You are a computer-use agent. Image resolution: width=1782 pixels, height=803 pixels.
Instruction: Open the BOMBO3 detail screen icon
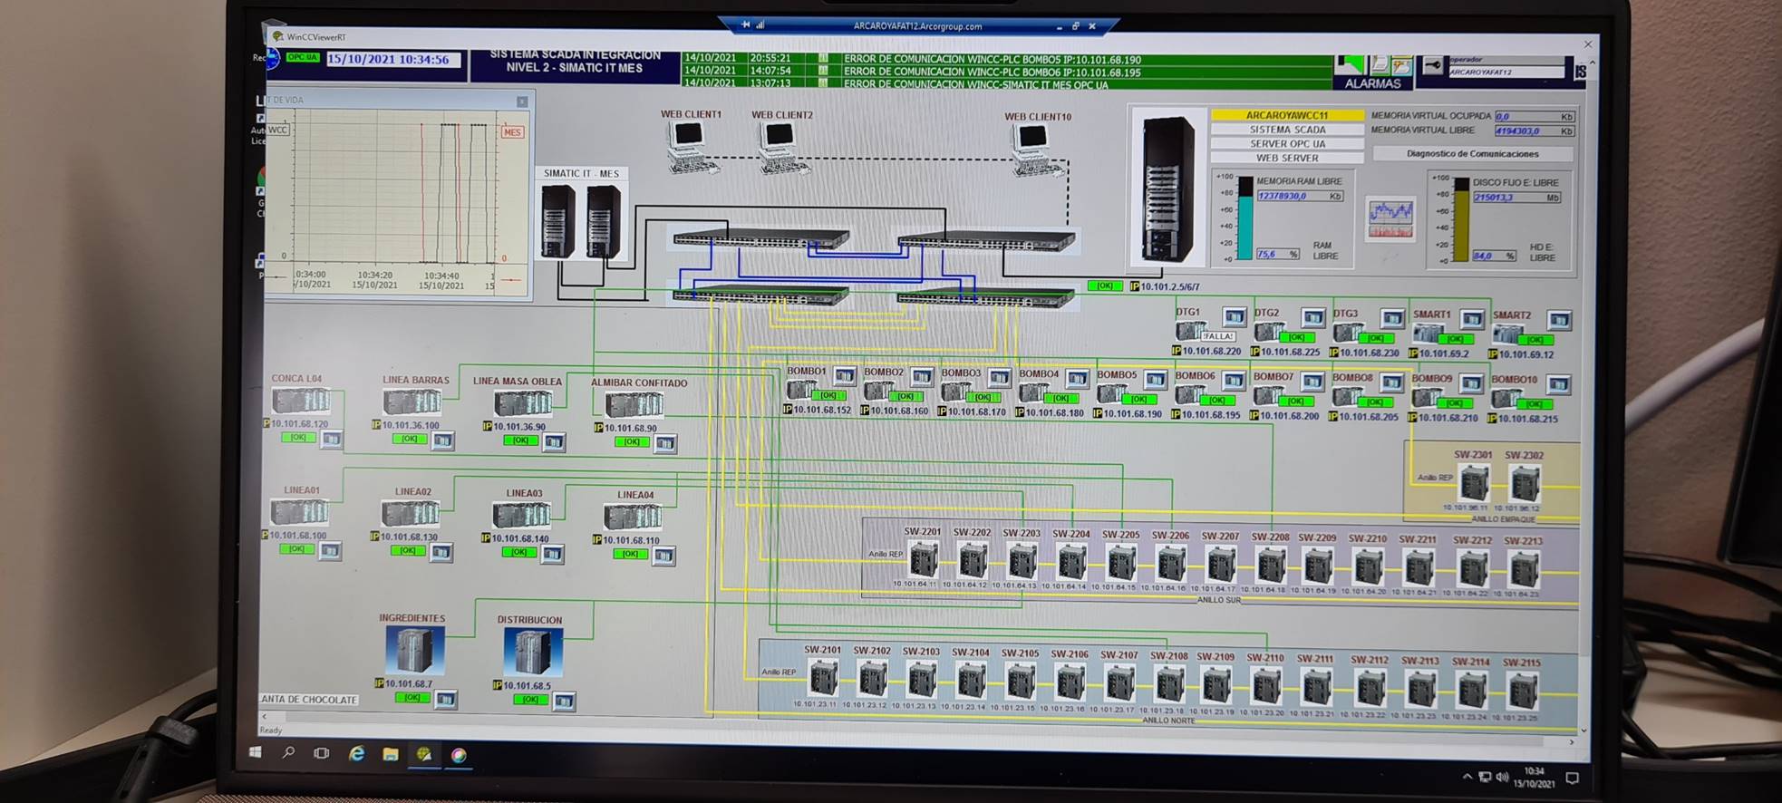(x=999, y=377)
